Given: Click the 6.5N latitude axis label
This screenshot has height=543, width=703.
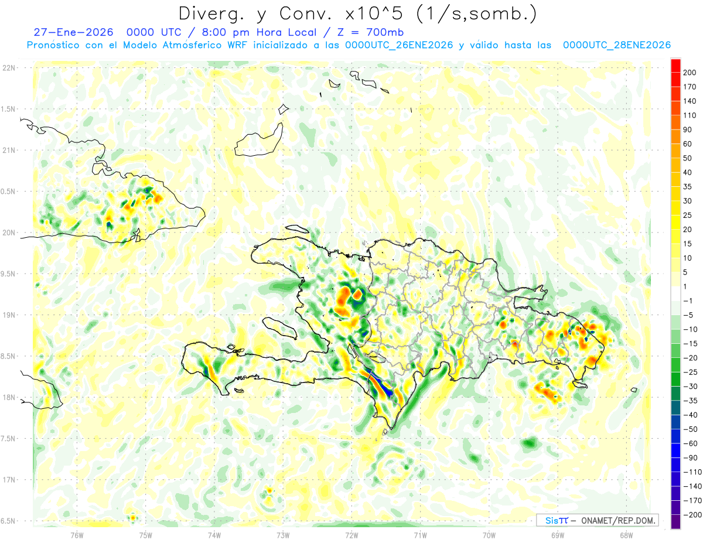Looking at the screenshot, I should pos(8,521).
